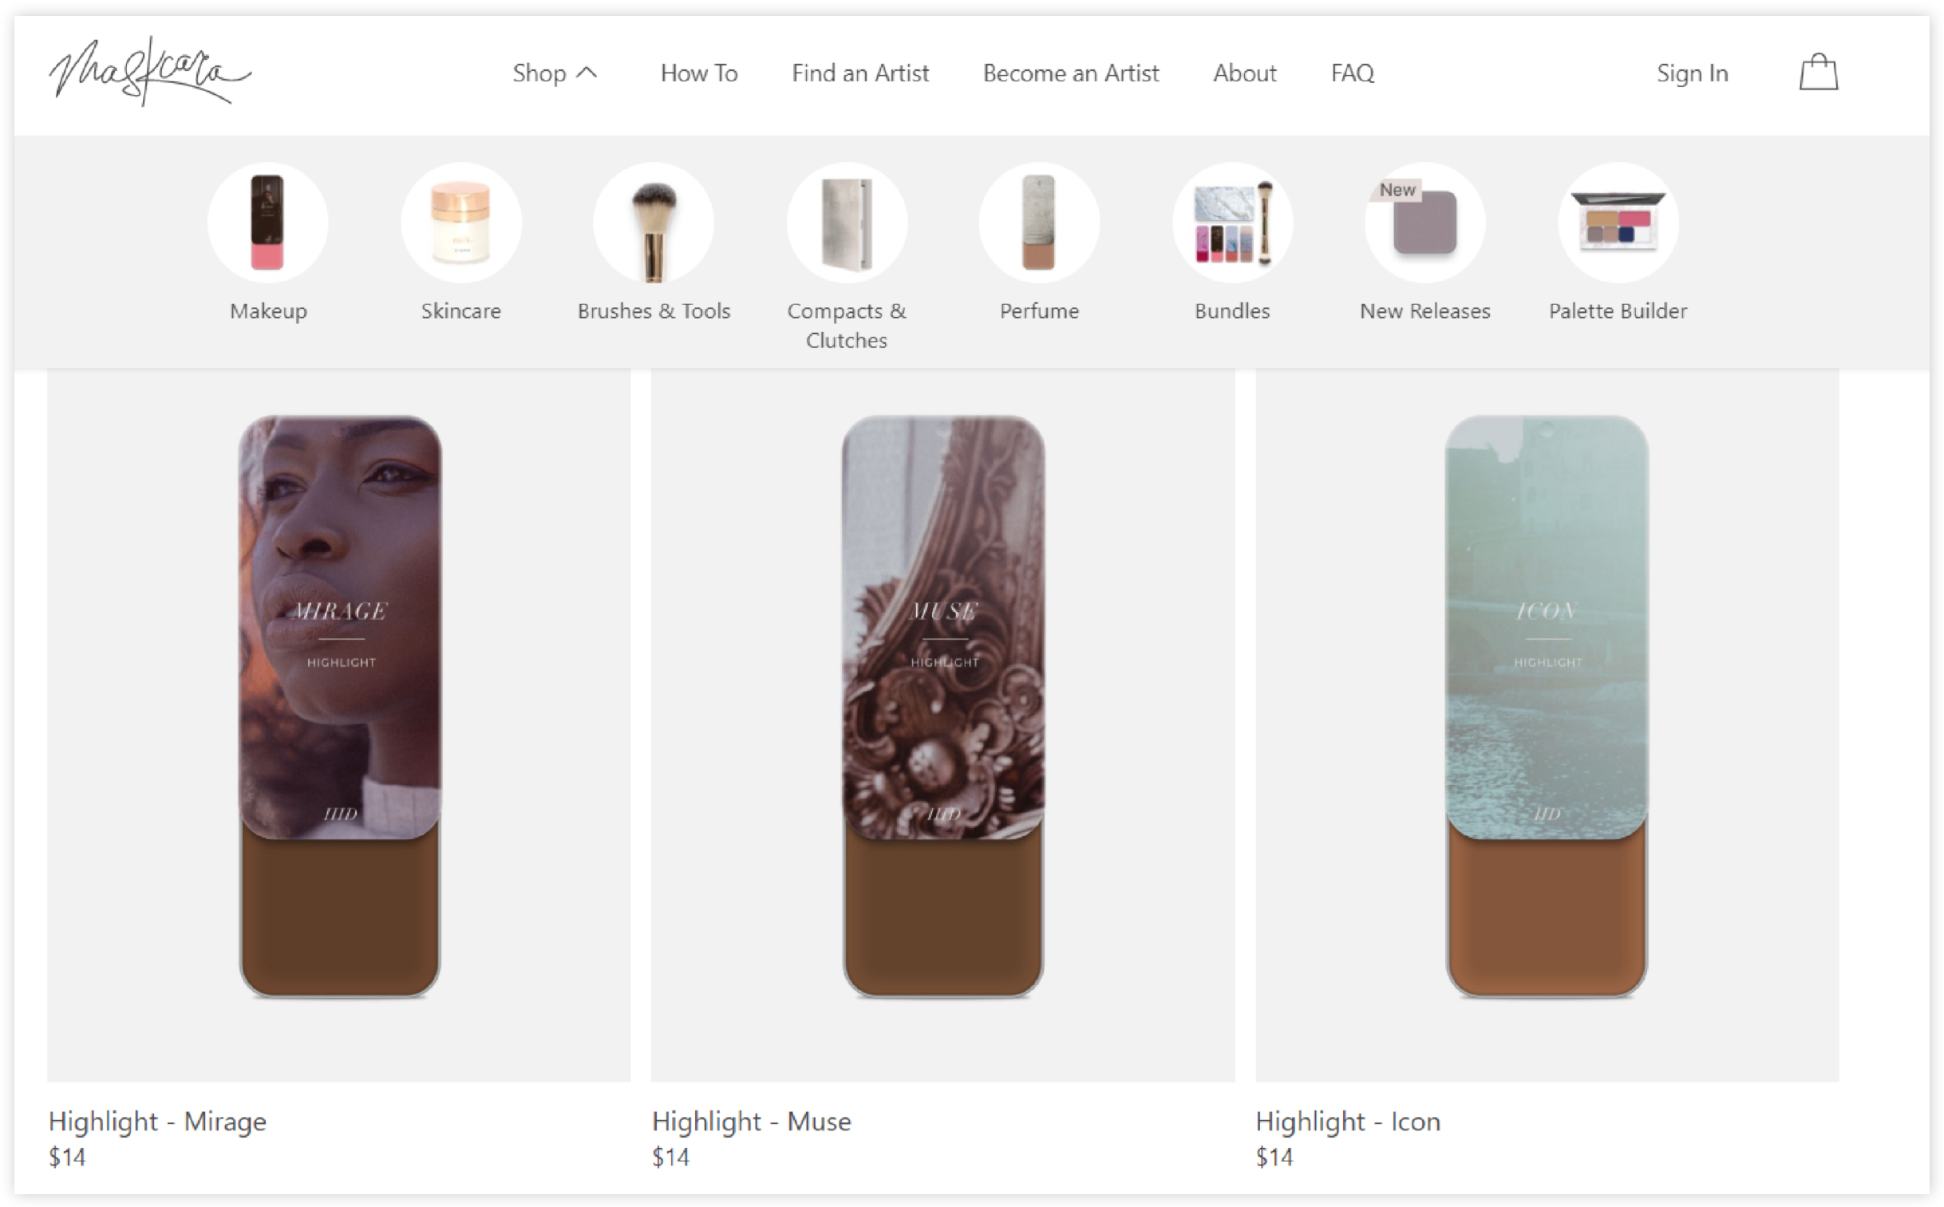Open the How To menu item

(698, 73)
